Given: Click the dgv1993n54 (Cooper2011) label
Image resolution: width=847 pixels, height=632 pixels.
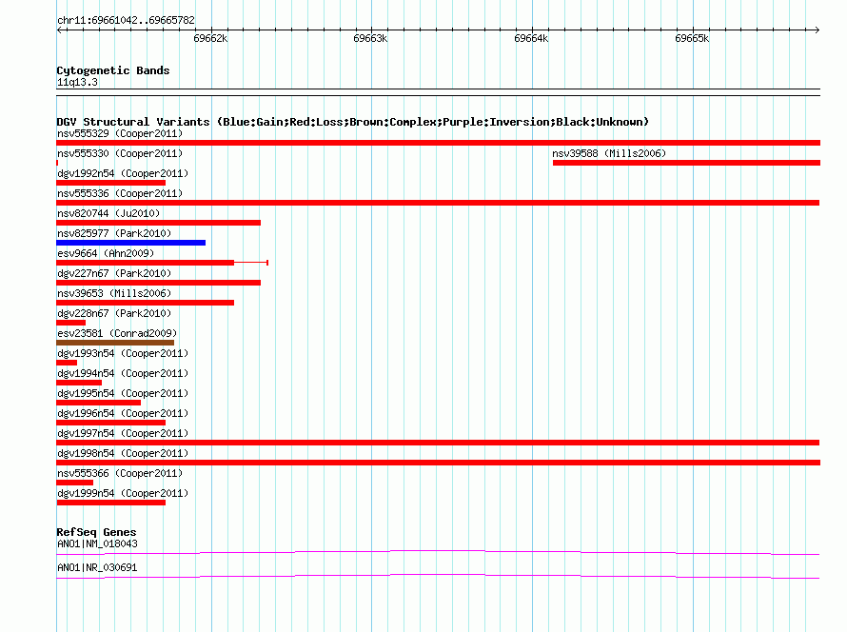Looking at the screenshot, I should click(x=123, y=353).
